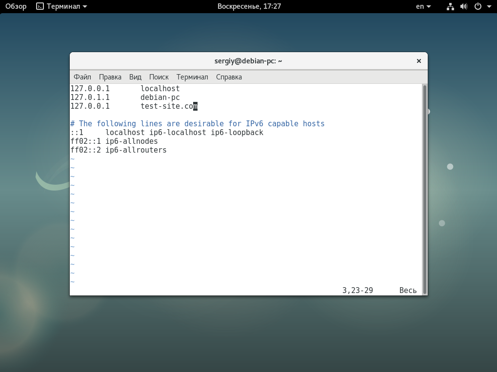This screenshot has width=497, height=372.
Task: Click the wired network status icon
Action: click(450, 6)
